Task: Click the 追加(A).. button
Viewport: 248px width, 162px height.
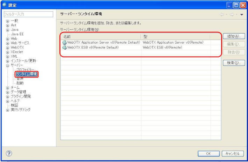Action: pyautogui.click(x=233, y=36)
